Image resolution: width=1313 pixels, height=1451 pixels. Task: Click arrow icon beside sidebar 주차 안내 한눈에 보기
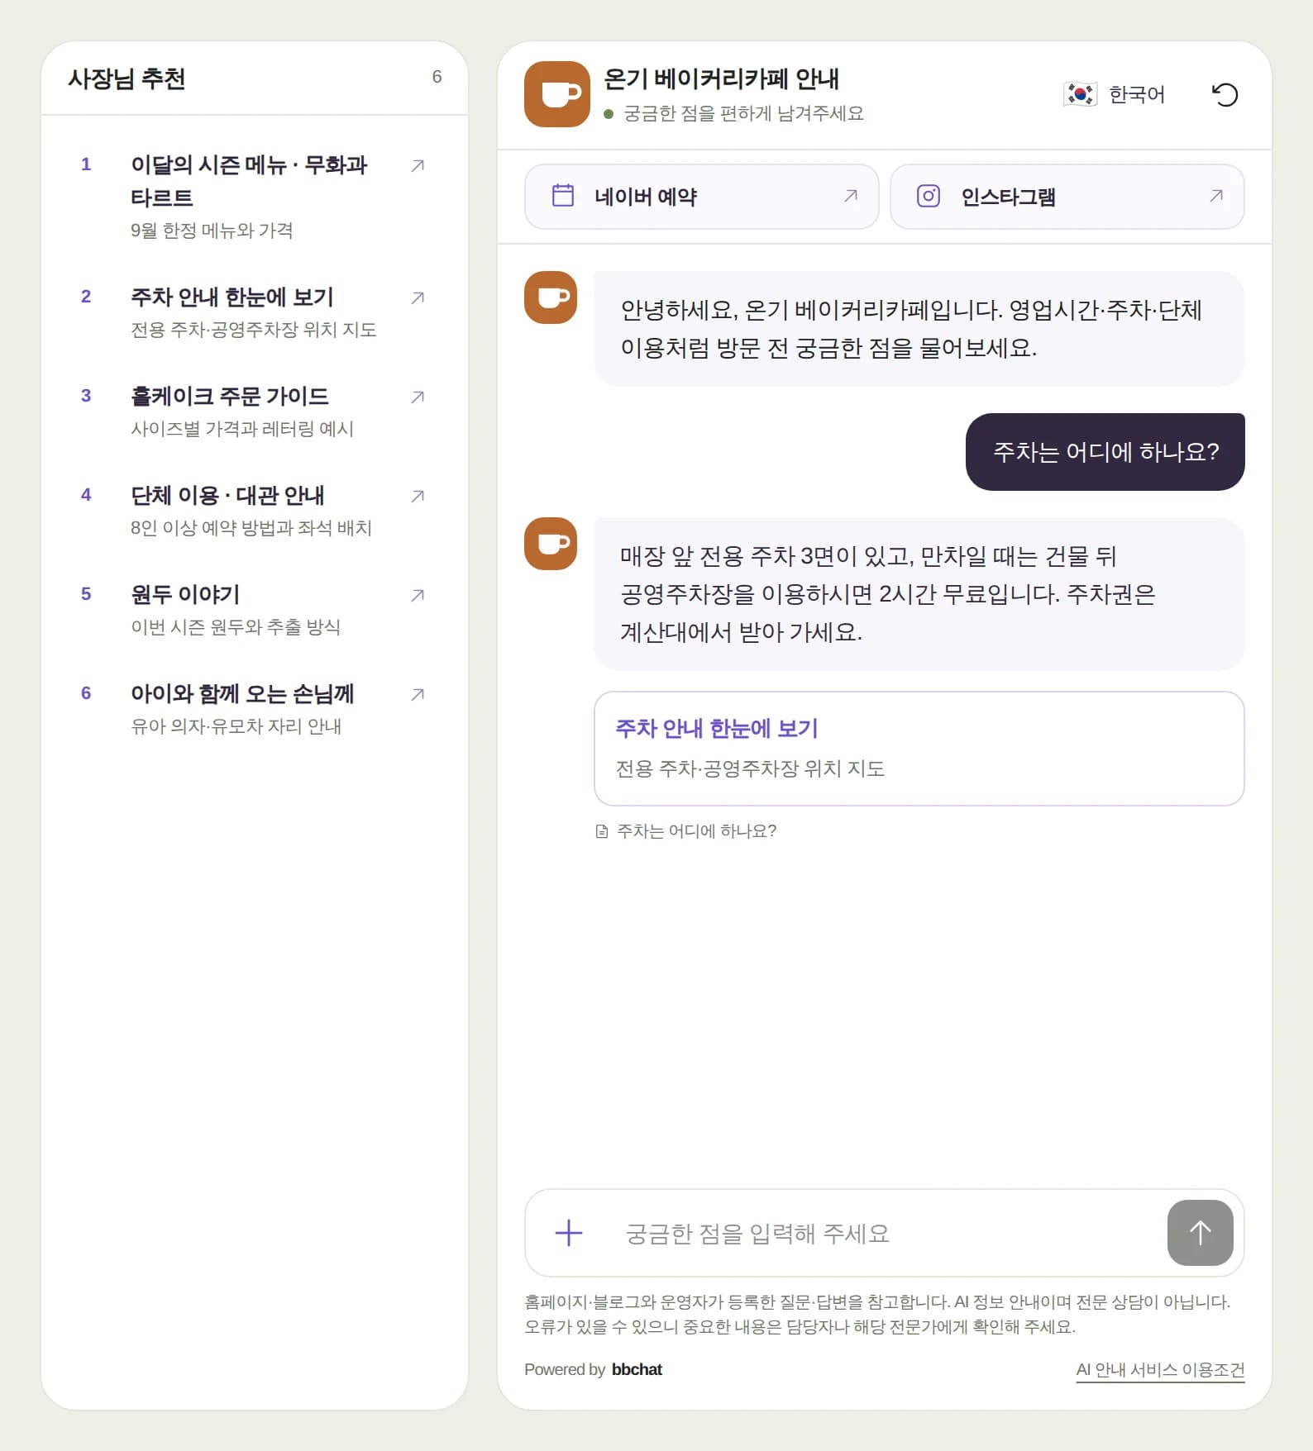point(418,297)
